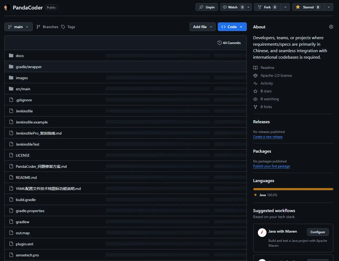Screen dimensions: 339x261
Task: Click the branch icon next to Branches
Action: pyautogui.click(x=38, y=27)
